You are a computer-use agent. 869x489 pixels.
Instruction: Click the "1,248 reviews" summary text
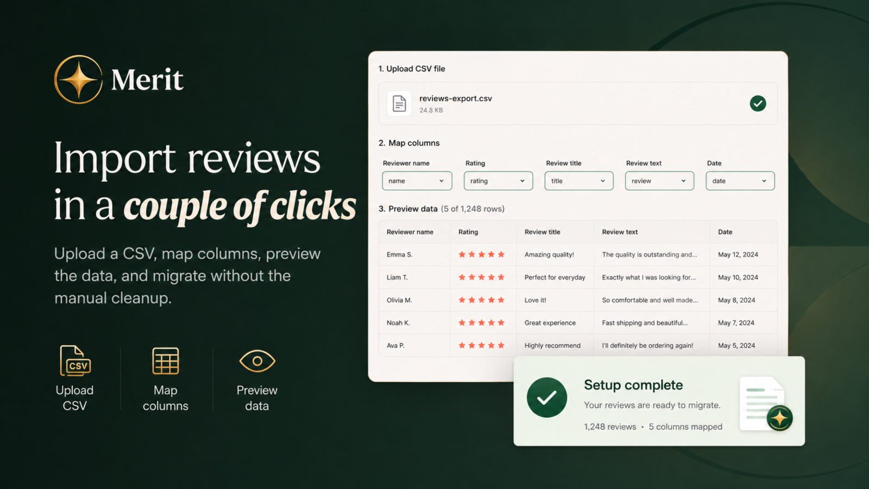[x=610, y=427]
